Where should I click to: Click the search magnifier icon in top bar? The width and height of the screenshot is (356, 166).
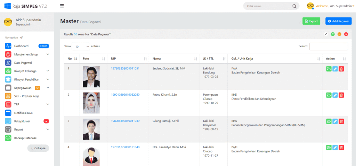[294, 6]
